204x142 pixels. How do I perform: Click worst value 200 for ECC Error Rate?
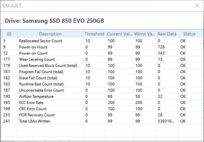point(139,103)
